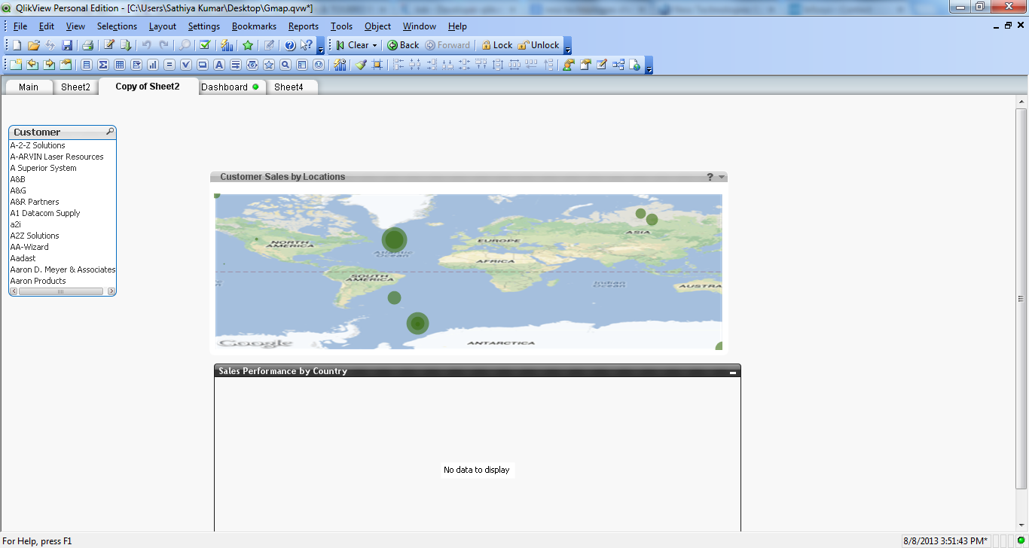
Task: Click the Customer list horizontal scrollbar
Action: [x=61, y=291]
